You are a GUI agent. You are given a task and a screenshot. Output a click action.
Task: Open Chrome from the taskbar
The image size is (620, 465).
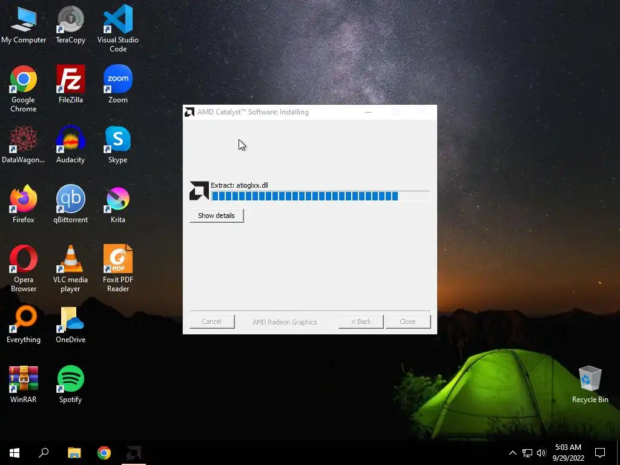coord(104,453)
